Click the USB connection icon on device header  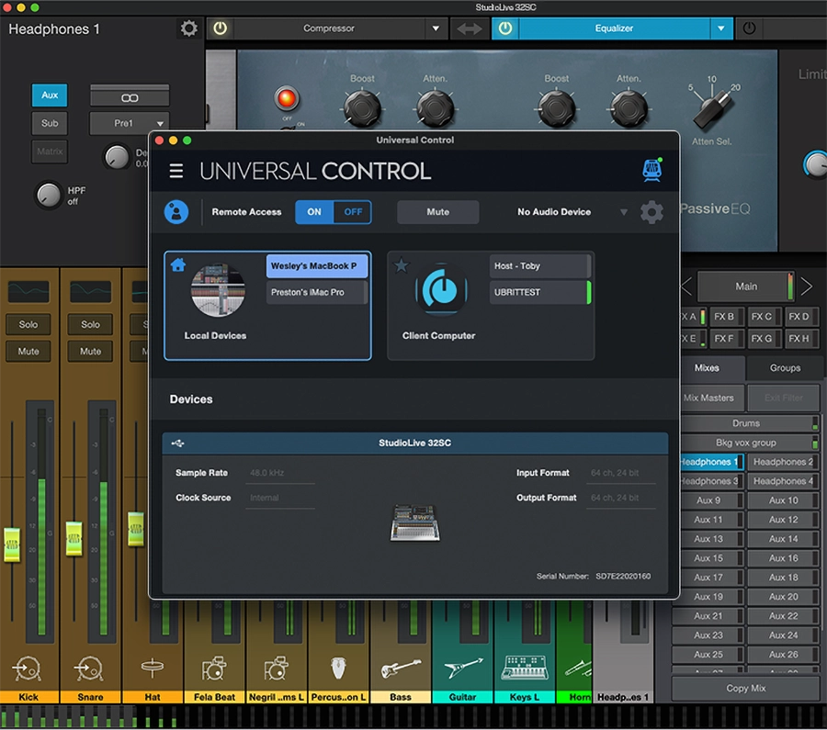click(177, 444)
